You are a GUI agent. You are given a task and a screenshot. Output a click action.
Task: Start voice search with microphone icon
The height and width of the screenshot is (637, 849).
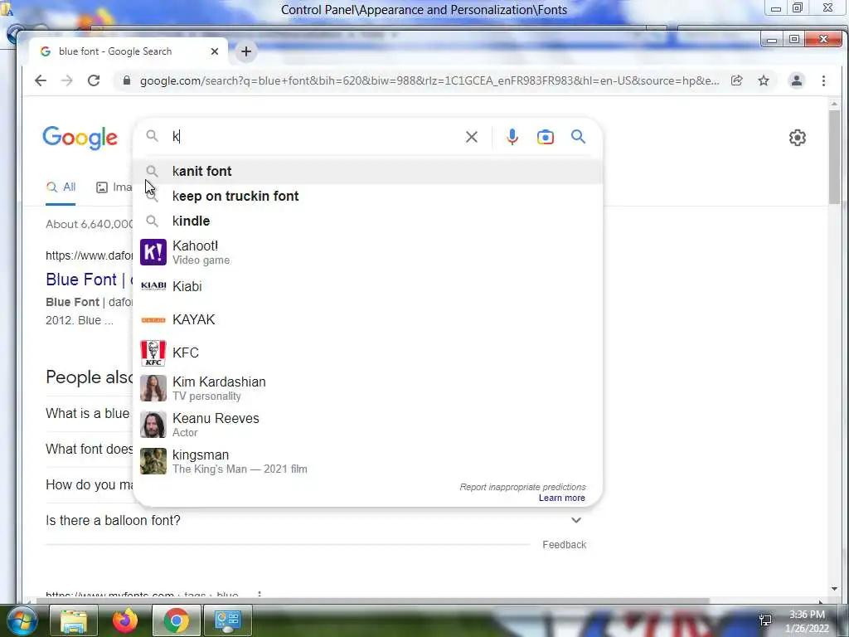tap(512, 137)
